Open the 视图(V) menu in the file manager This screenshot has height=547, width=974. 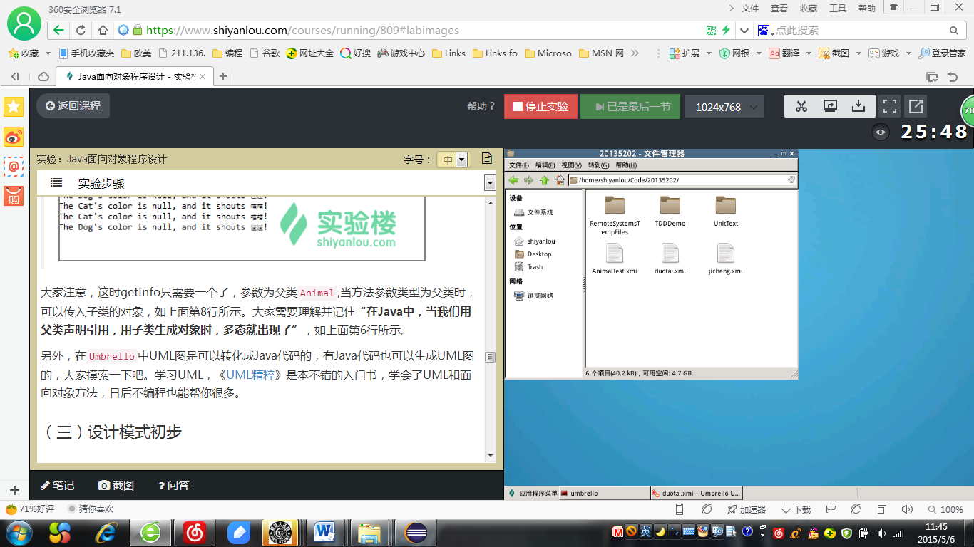coord(571,165)
